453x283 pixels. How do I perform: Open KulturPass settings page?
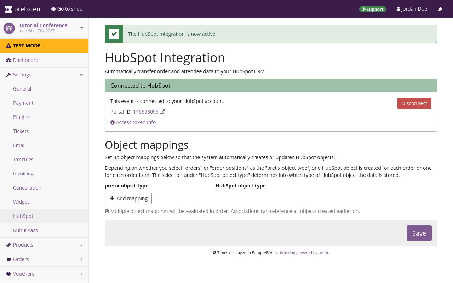[x=25, y=230]
